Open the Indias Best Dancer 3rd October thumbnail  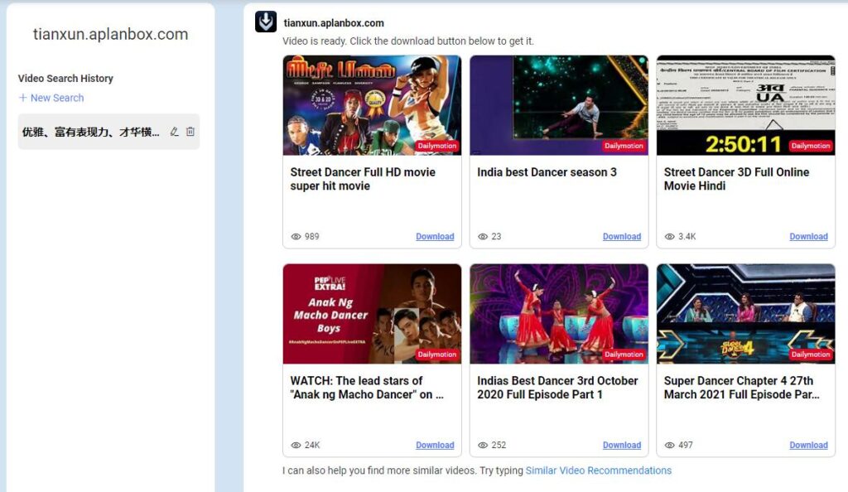click(559, 314)
